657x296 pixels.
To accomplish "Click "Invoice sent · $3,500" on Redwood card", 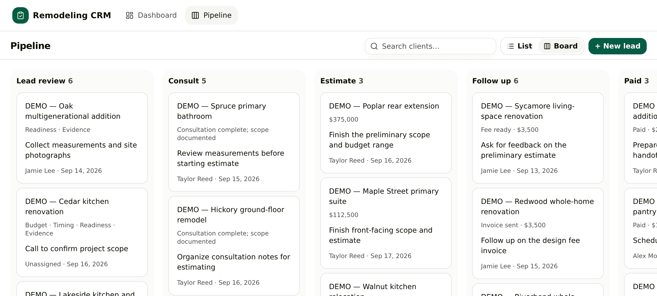I will pyautogui.click(x=513, y=225).
